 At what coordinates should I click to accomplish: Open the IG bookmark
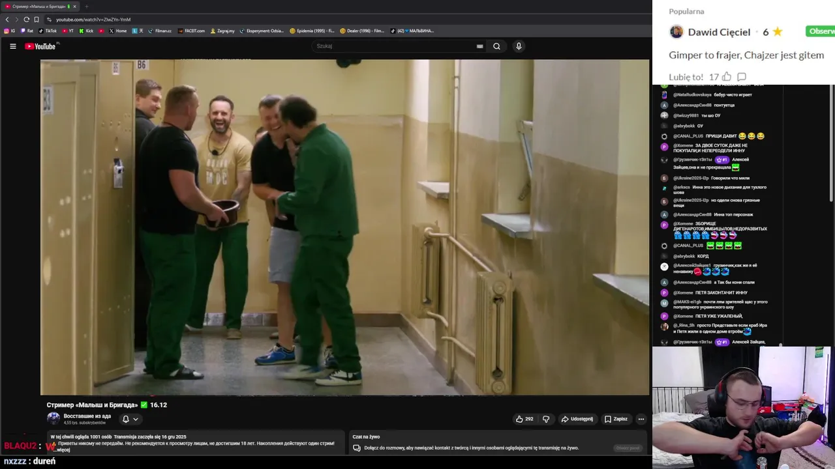[x=10, y=31]
